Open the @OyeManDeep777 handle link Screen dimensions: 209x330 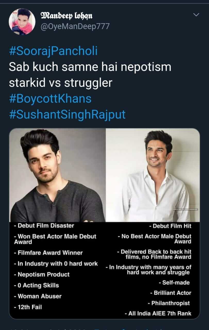pos(75,26)
